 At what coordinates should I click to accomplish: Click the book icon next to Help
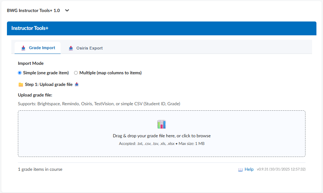point(240,170)
